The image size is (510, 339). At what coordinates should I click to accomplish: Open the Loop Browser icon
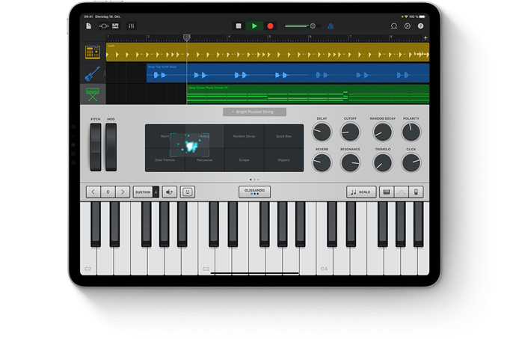pyautogui.click(x=394, y=26)
